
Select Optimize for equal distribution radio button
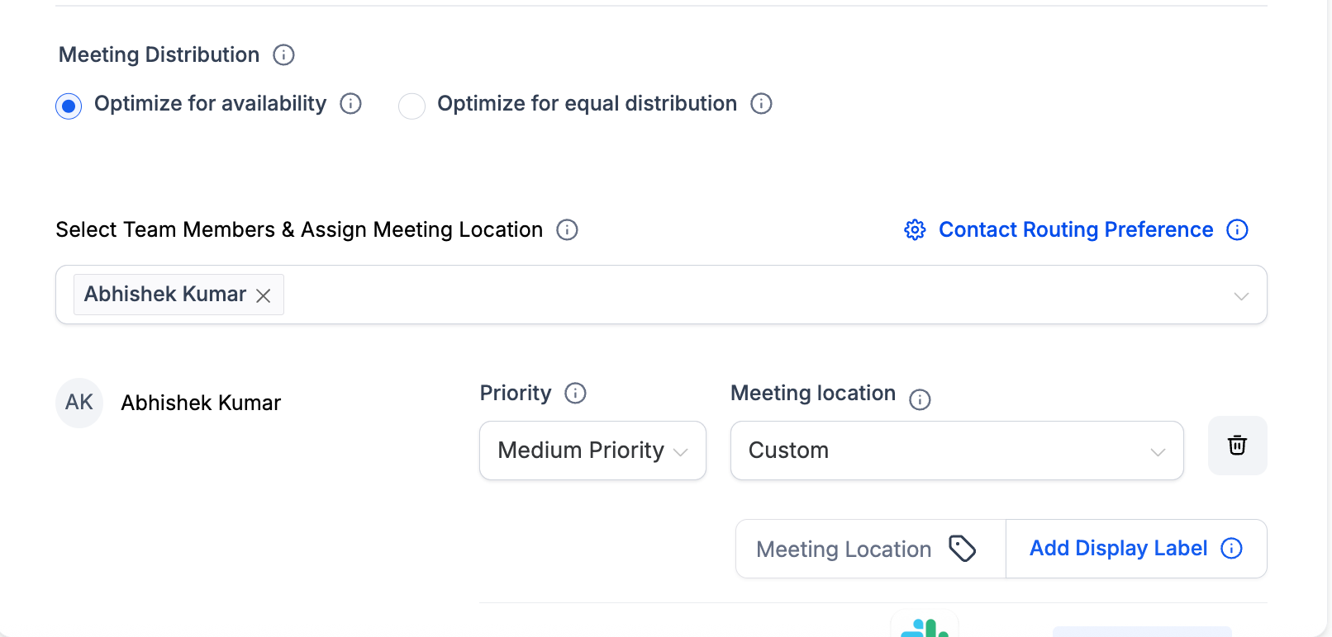(x=411, y=106)
